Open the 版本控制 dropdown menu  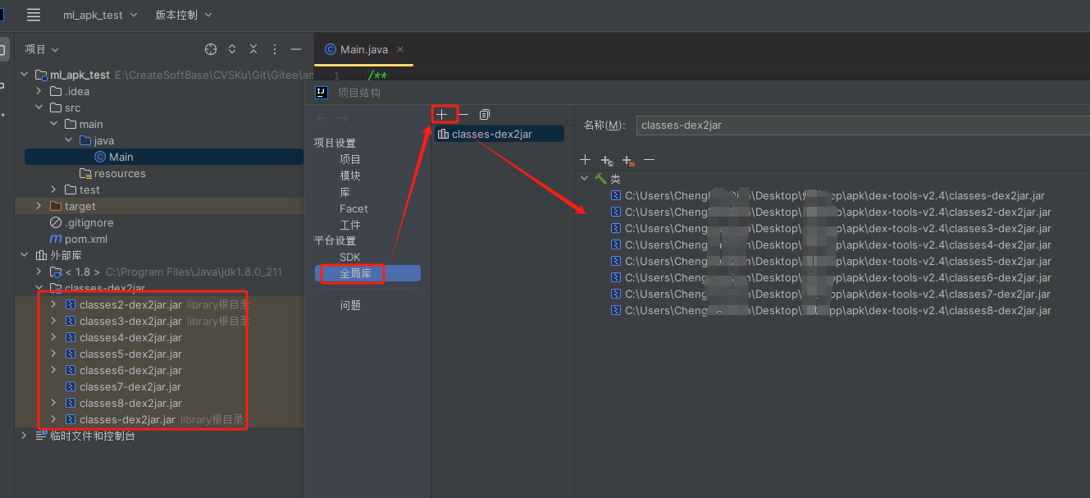click(x=183, y=15)
